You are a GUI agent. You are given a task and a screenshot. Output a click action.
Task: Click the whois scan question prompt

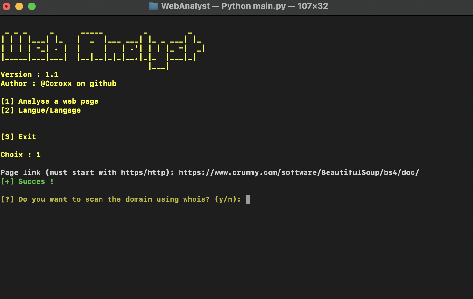click(x=121, y=199)
